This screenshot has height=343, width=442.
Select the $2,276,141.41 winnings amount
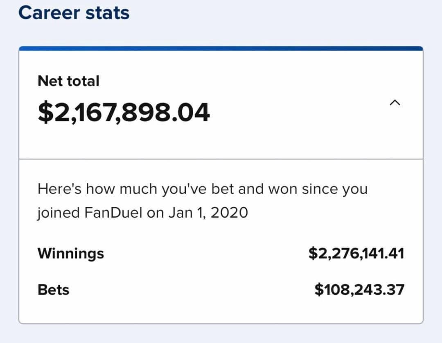pyautogui.click(x=356, y=253)
